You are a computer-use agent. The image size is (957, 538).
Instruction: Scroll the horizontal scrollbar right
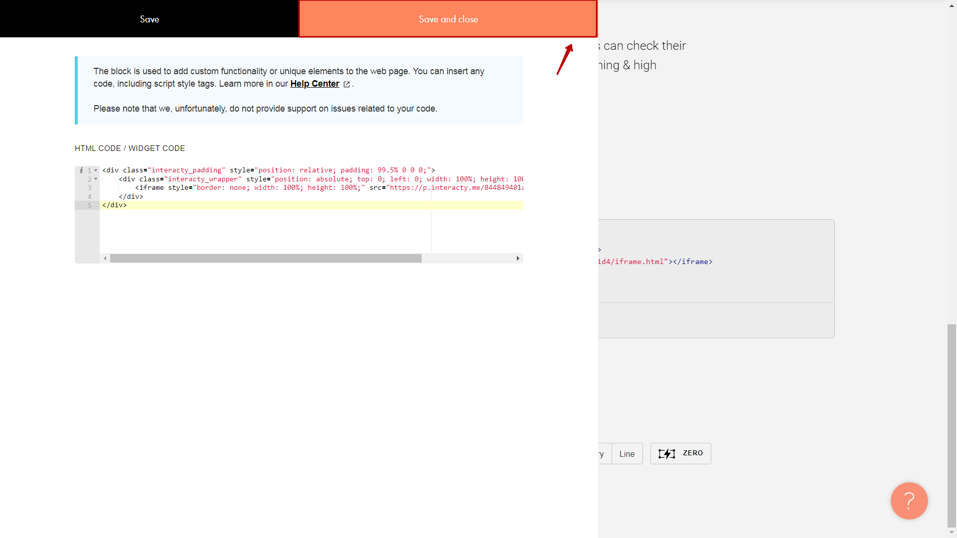tap(517, 258)
